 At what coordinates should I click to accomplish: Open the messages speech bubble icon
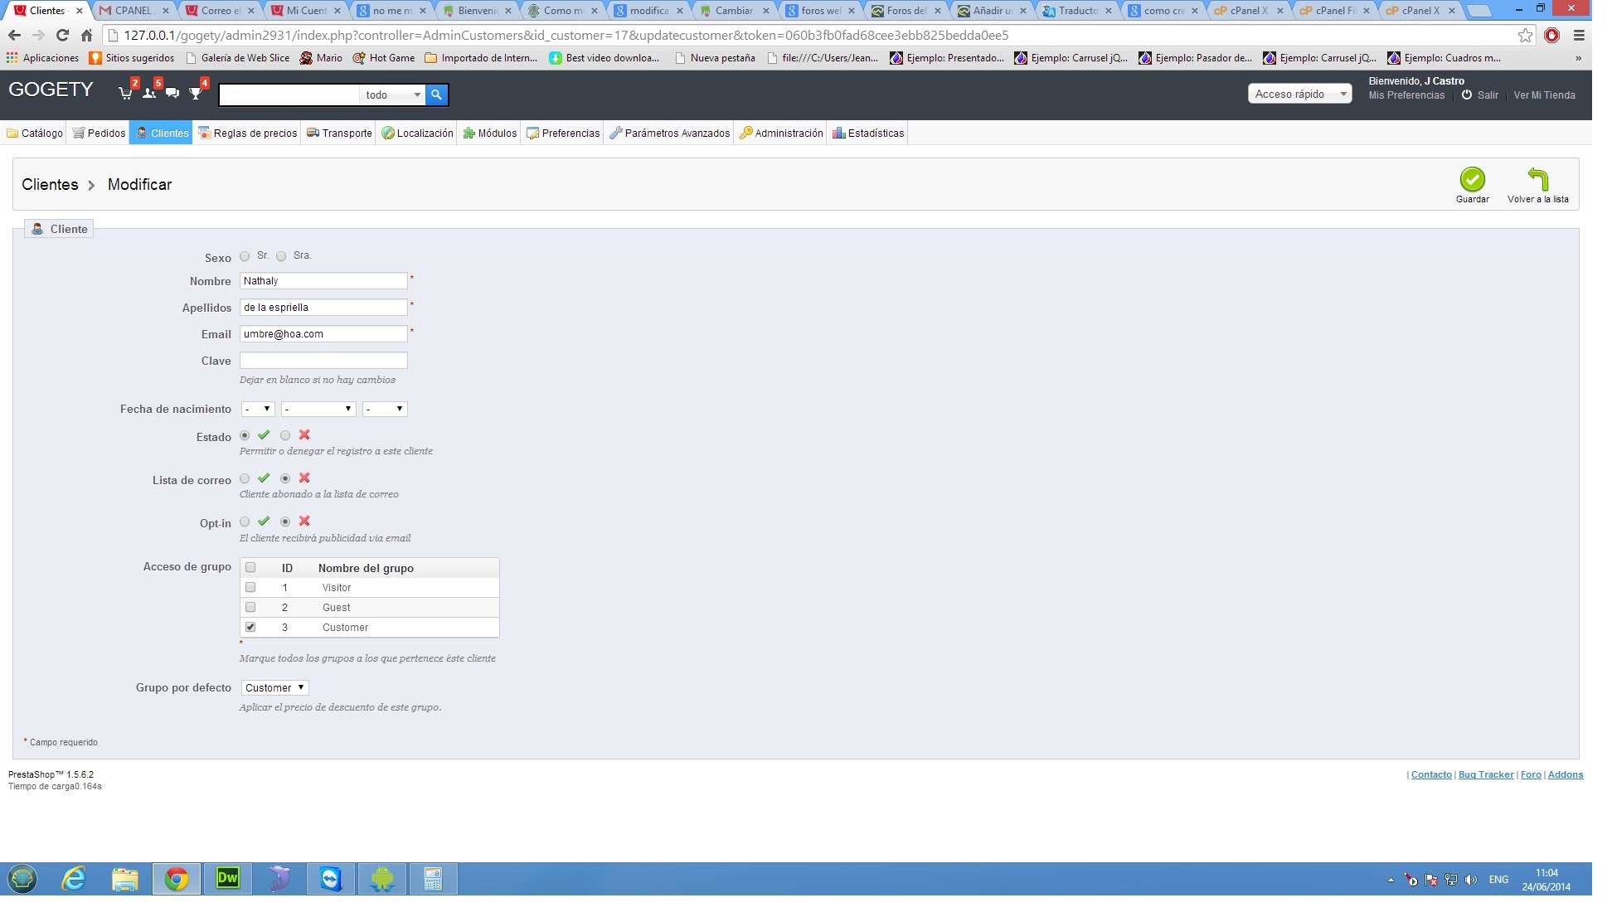(172, 94)
